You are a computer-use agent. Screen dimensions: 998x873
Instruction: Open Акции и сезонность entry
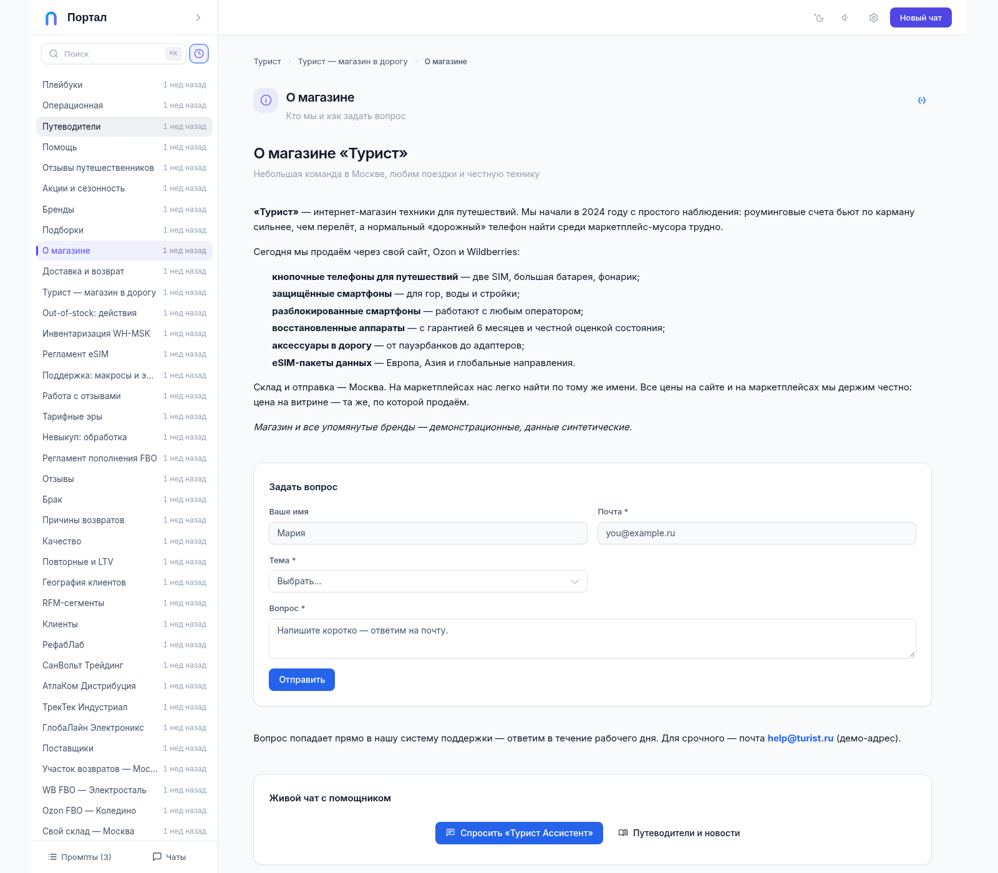tap(125, 188)
